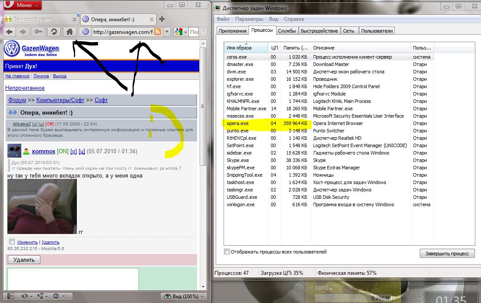Select the SnippingTool.exe process row
This screenshot has width=481, height=303.
(329, 175)
